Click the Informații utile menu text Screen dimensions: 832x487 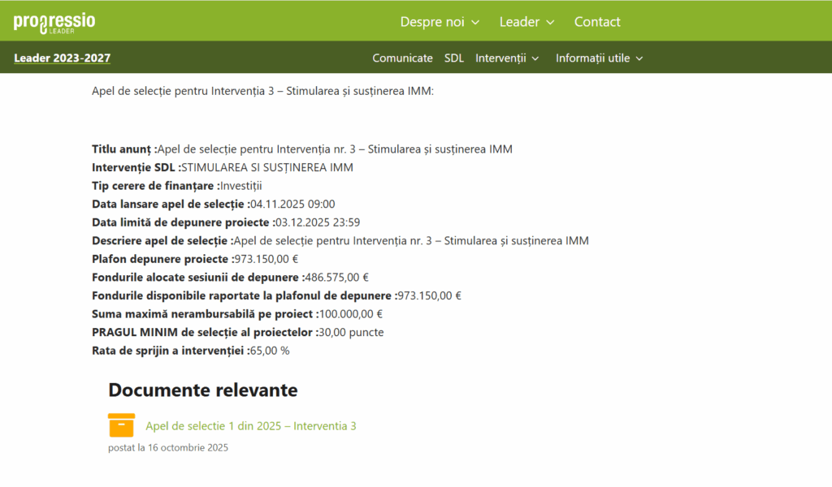pyautogui.click(x=592, y=58)
